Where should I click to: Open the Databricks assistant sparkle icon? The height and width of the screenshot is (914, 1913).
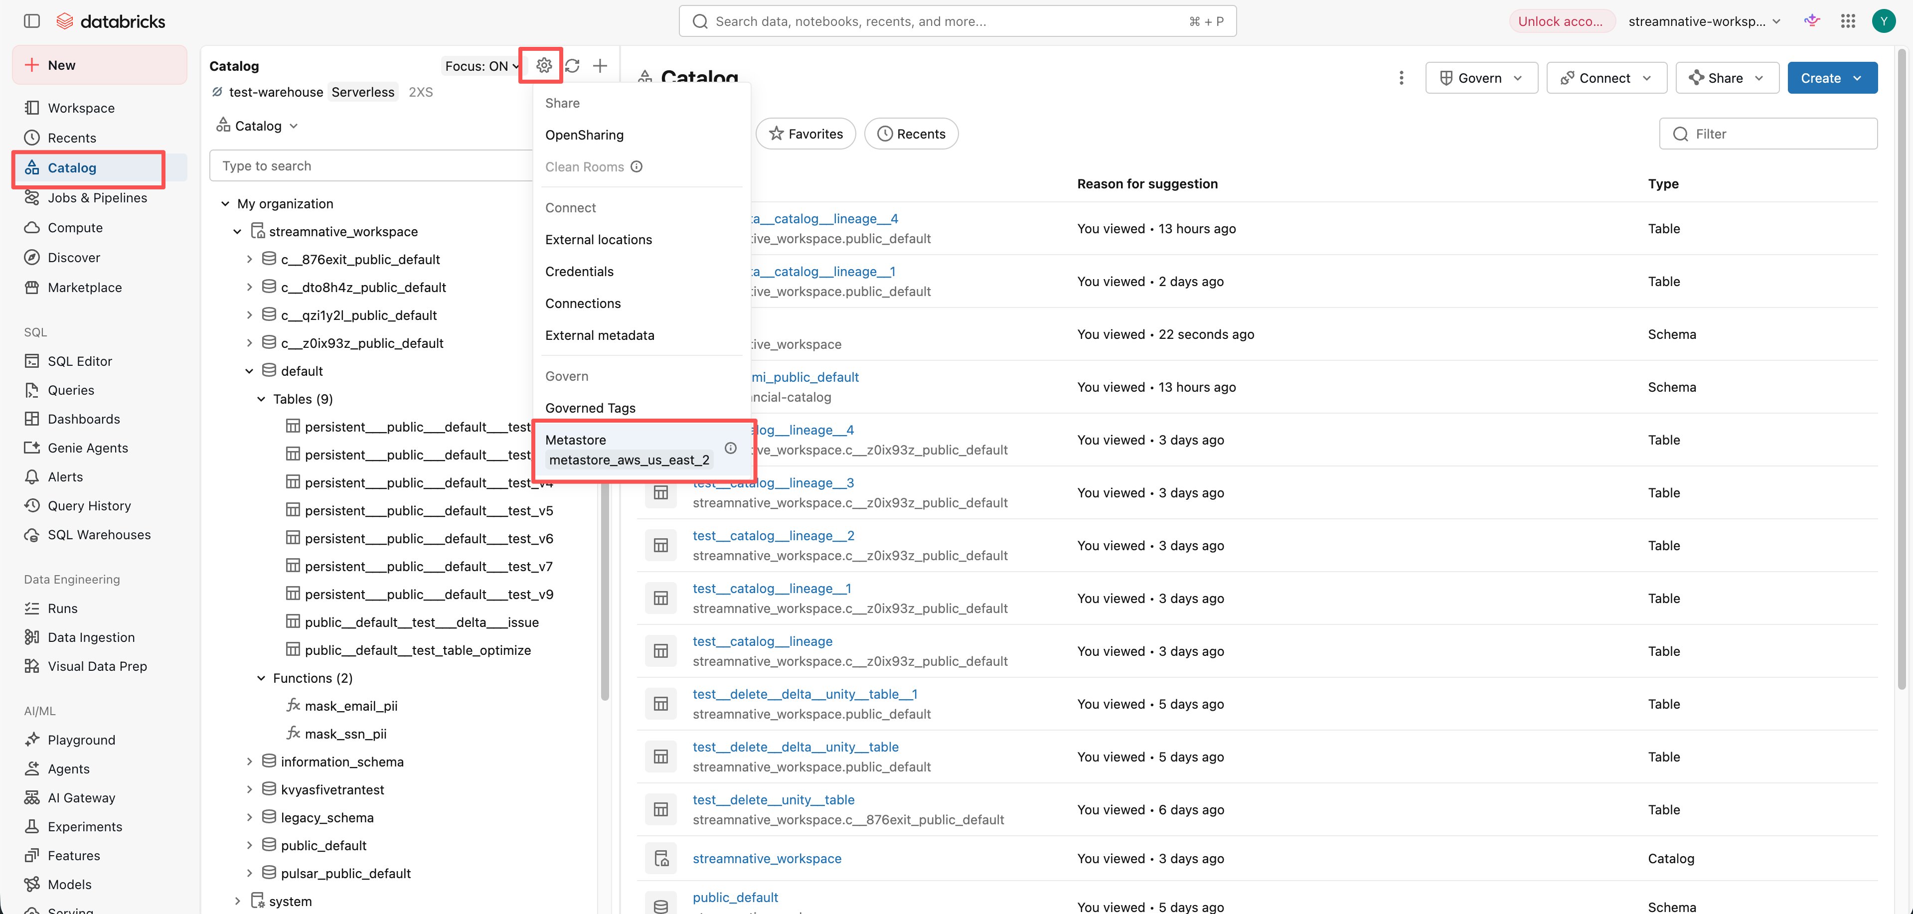pyautogui.click(x=1812, y=21)
